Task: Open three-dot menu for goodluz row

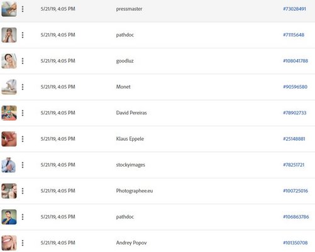Action: (x=23, y=61)
